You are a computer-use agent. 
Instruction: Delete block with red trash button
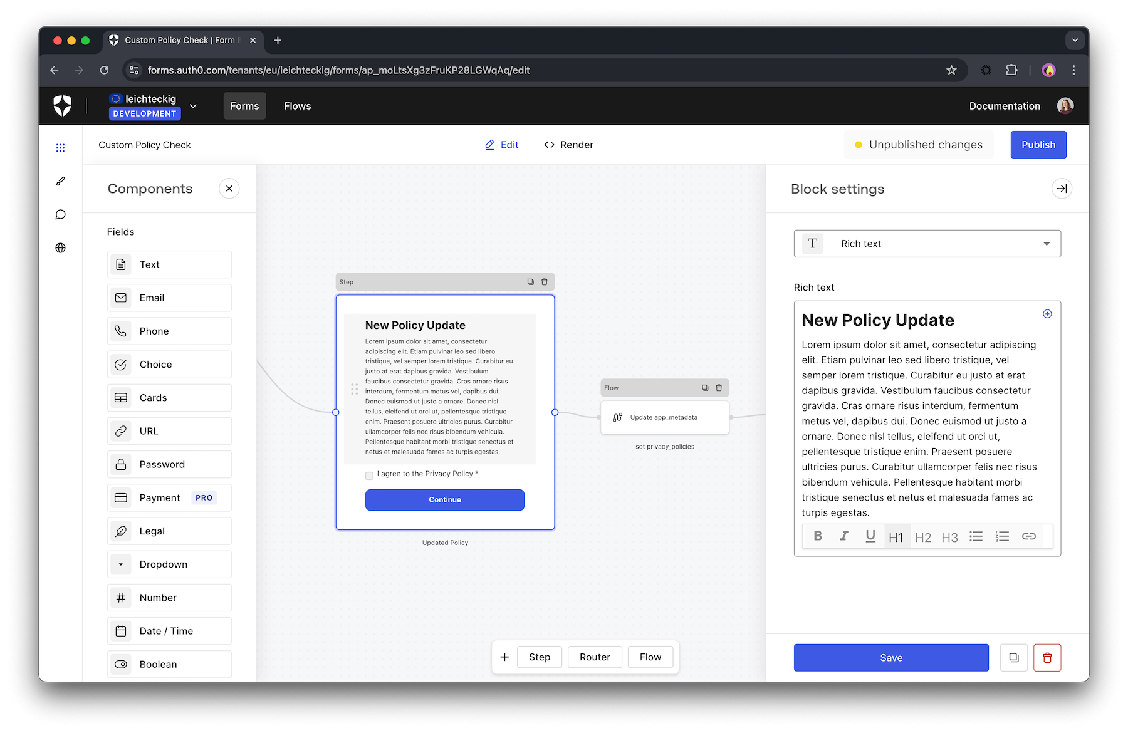click(1047, 658)
